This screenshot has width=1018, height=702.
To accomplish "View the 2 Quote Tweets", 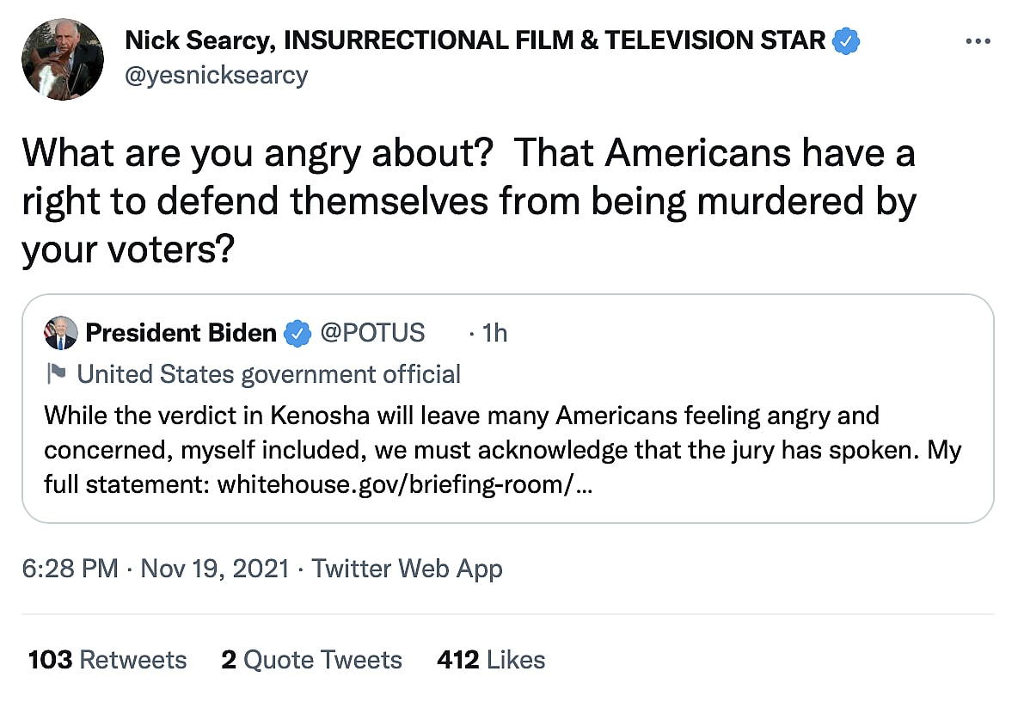I will click(x=311, y=660).
